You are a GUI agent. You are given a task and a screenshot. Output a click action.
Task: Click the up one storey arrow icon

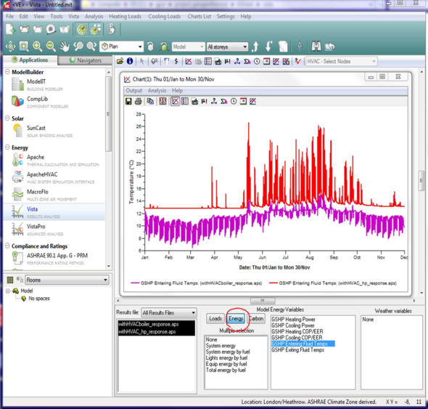(255, 46)
